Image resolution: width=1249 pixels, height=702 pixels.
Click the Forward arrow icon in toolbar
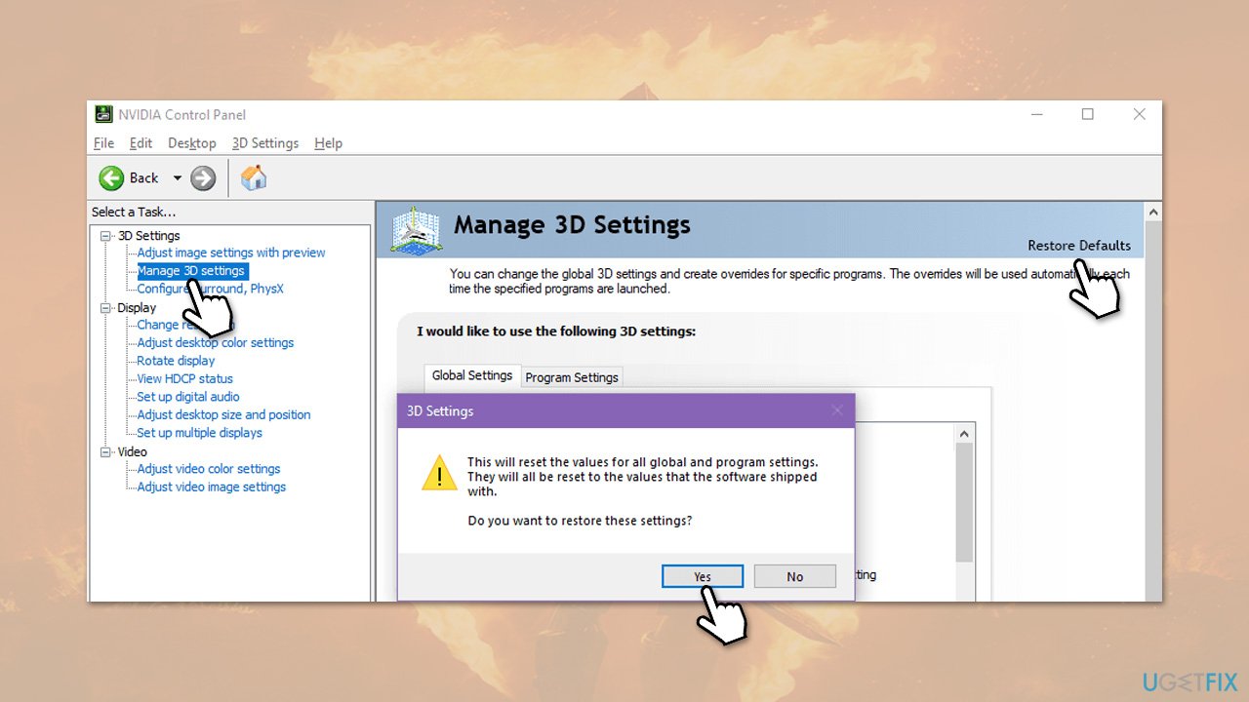point(203,177)
